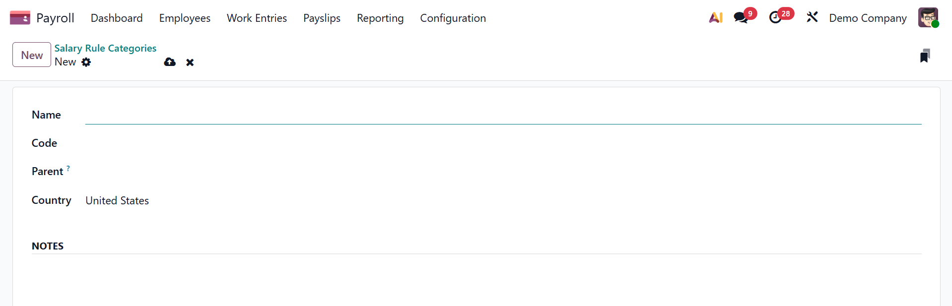This screenshot has height=306, width=952.
Task: Open the user avatar menu
Action: [928, 18]
